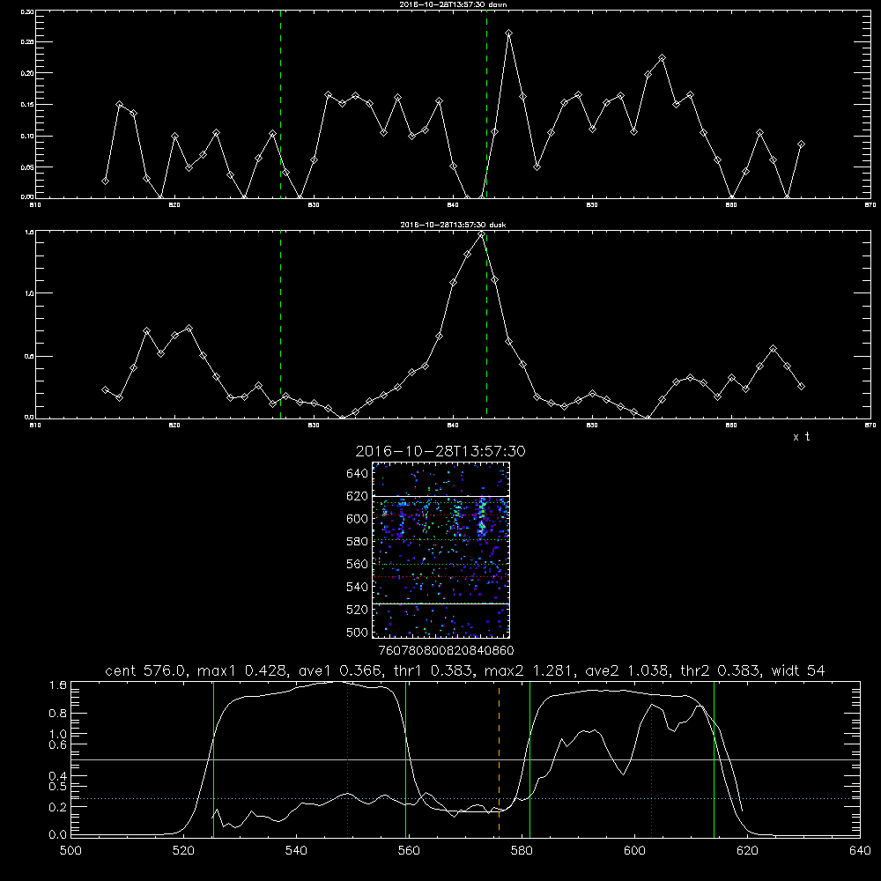Select the "max1 0.428" value in the stats line
Image resolution: width=881 pixels, height=881 pixels.
pyautogui.click(x=244, y=670)
